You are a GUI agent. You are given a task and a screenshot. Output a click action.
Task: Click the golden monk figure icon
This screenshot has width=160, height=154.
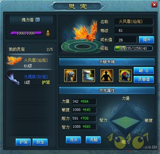click(48, 33)
